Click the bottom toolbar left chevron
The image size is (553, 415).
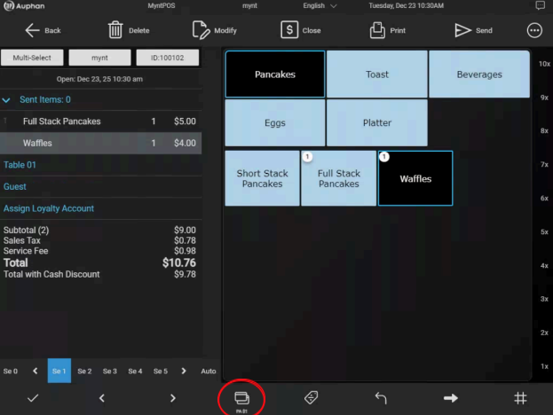coord(102,398)
